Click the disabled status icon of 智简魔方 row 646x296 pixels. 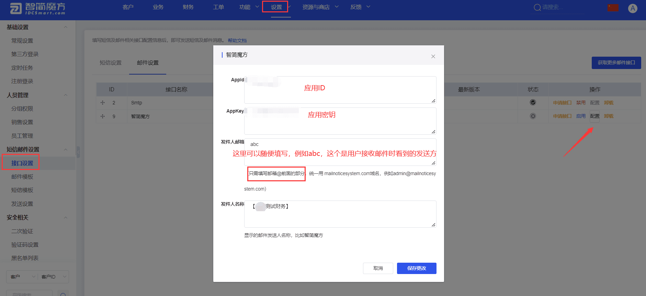point(533,116)
